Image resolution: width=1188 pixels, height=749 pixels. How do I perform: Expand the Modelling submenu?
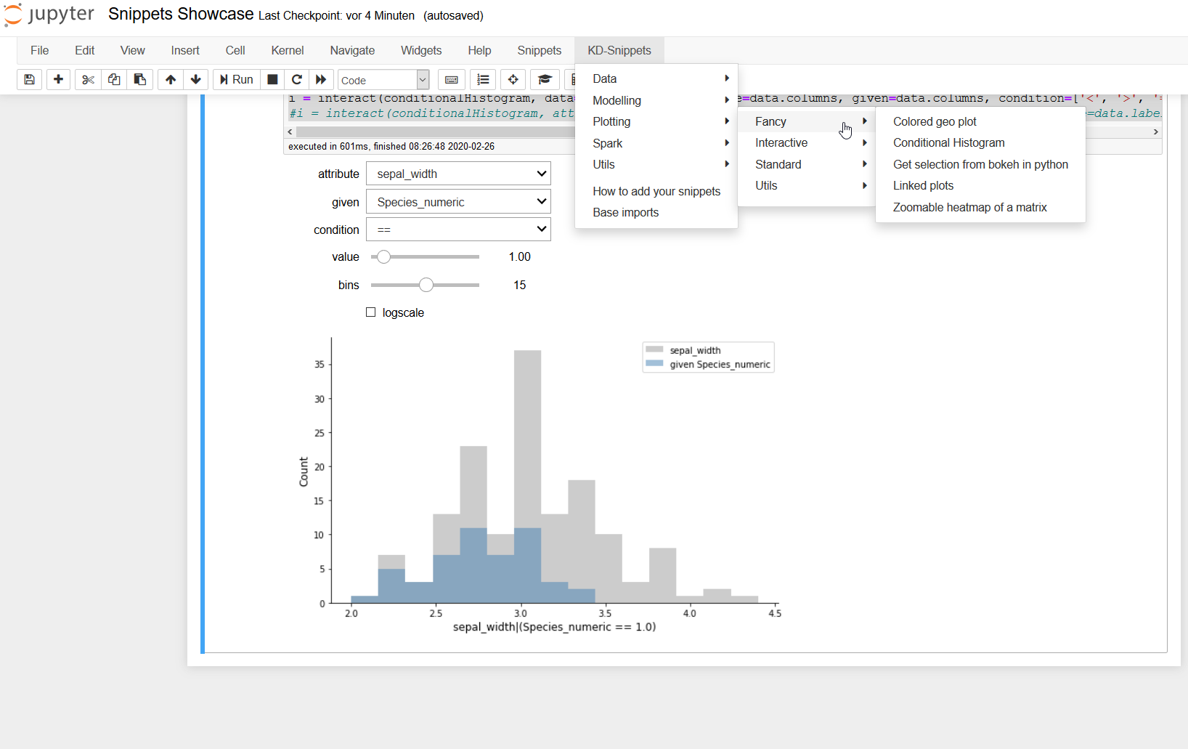656,100
